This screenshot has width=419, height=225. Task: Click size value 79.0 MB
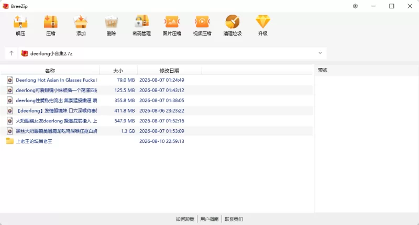pyautogui.click(x=126, y=80)
